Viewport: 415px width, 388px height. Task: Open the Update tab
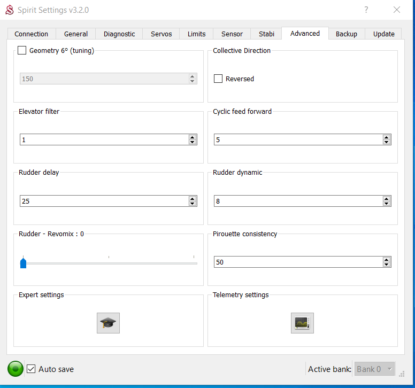pos(383,34)
